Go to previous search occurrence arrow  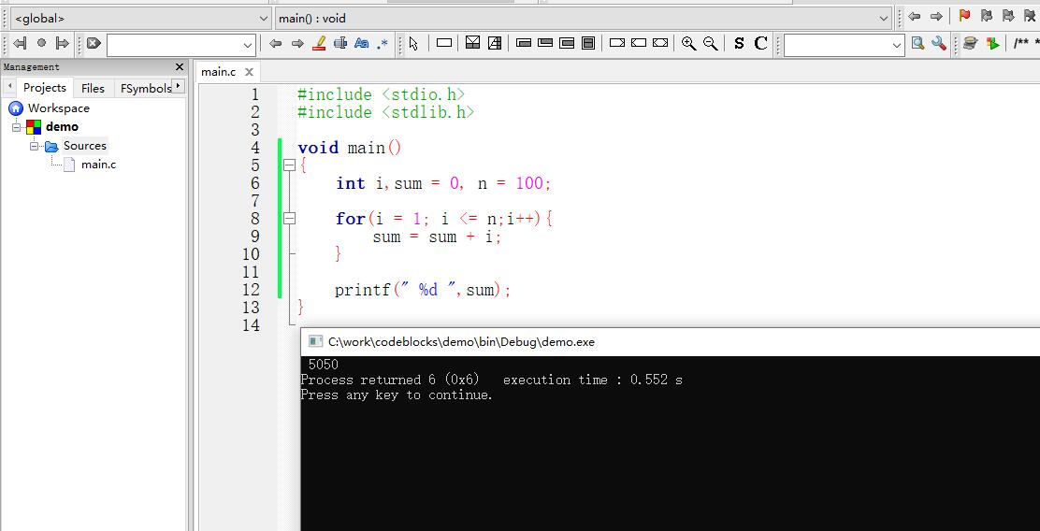[x=276, y=44]
